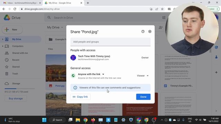The image size is (221, 124).
Task: Click the add-ons plus icon in side panel
Action: pyautogui.click(x=216, y=72)
